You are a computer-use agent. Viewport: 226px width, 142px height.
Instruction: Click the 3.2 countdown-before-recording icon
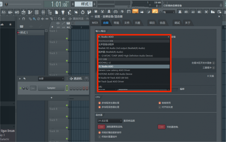tap(4, 12)
